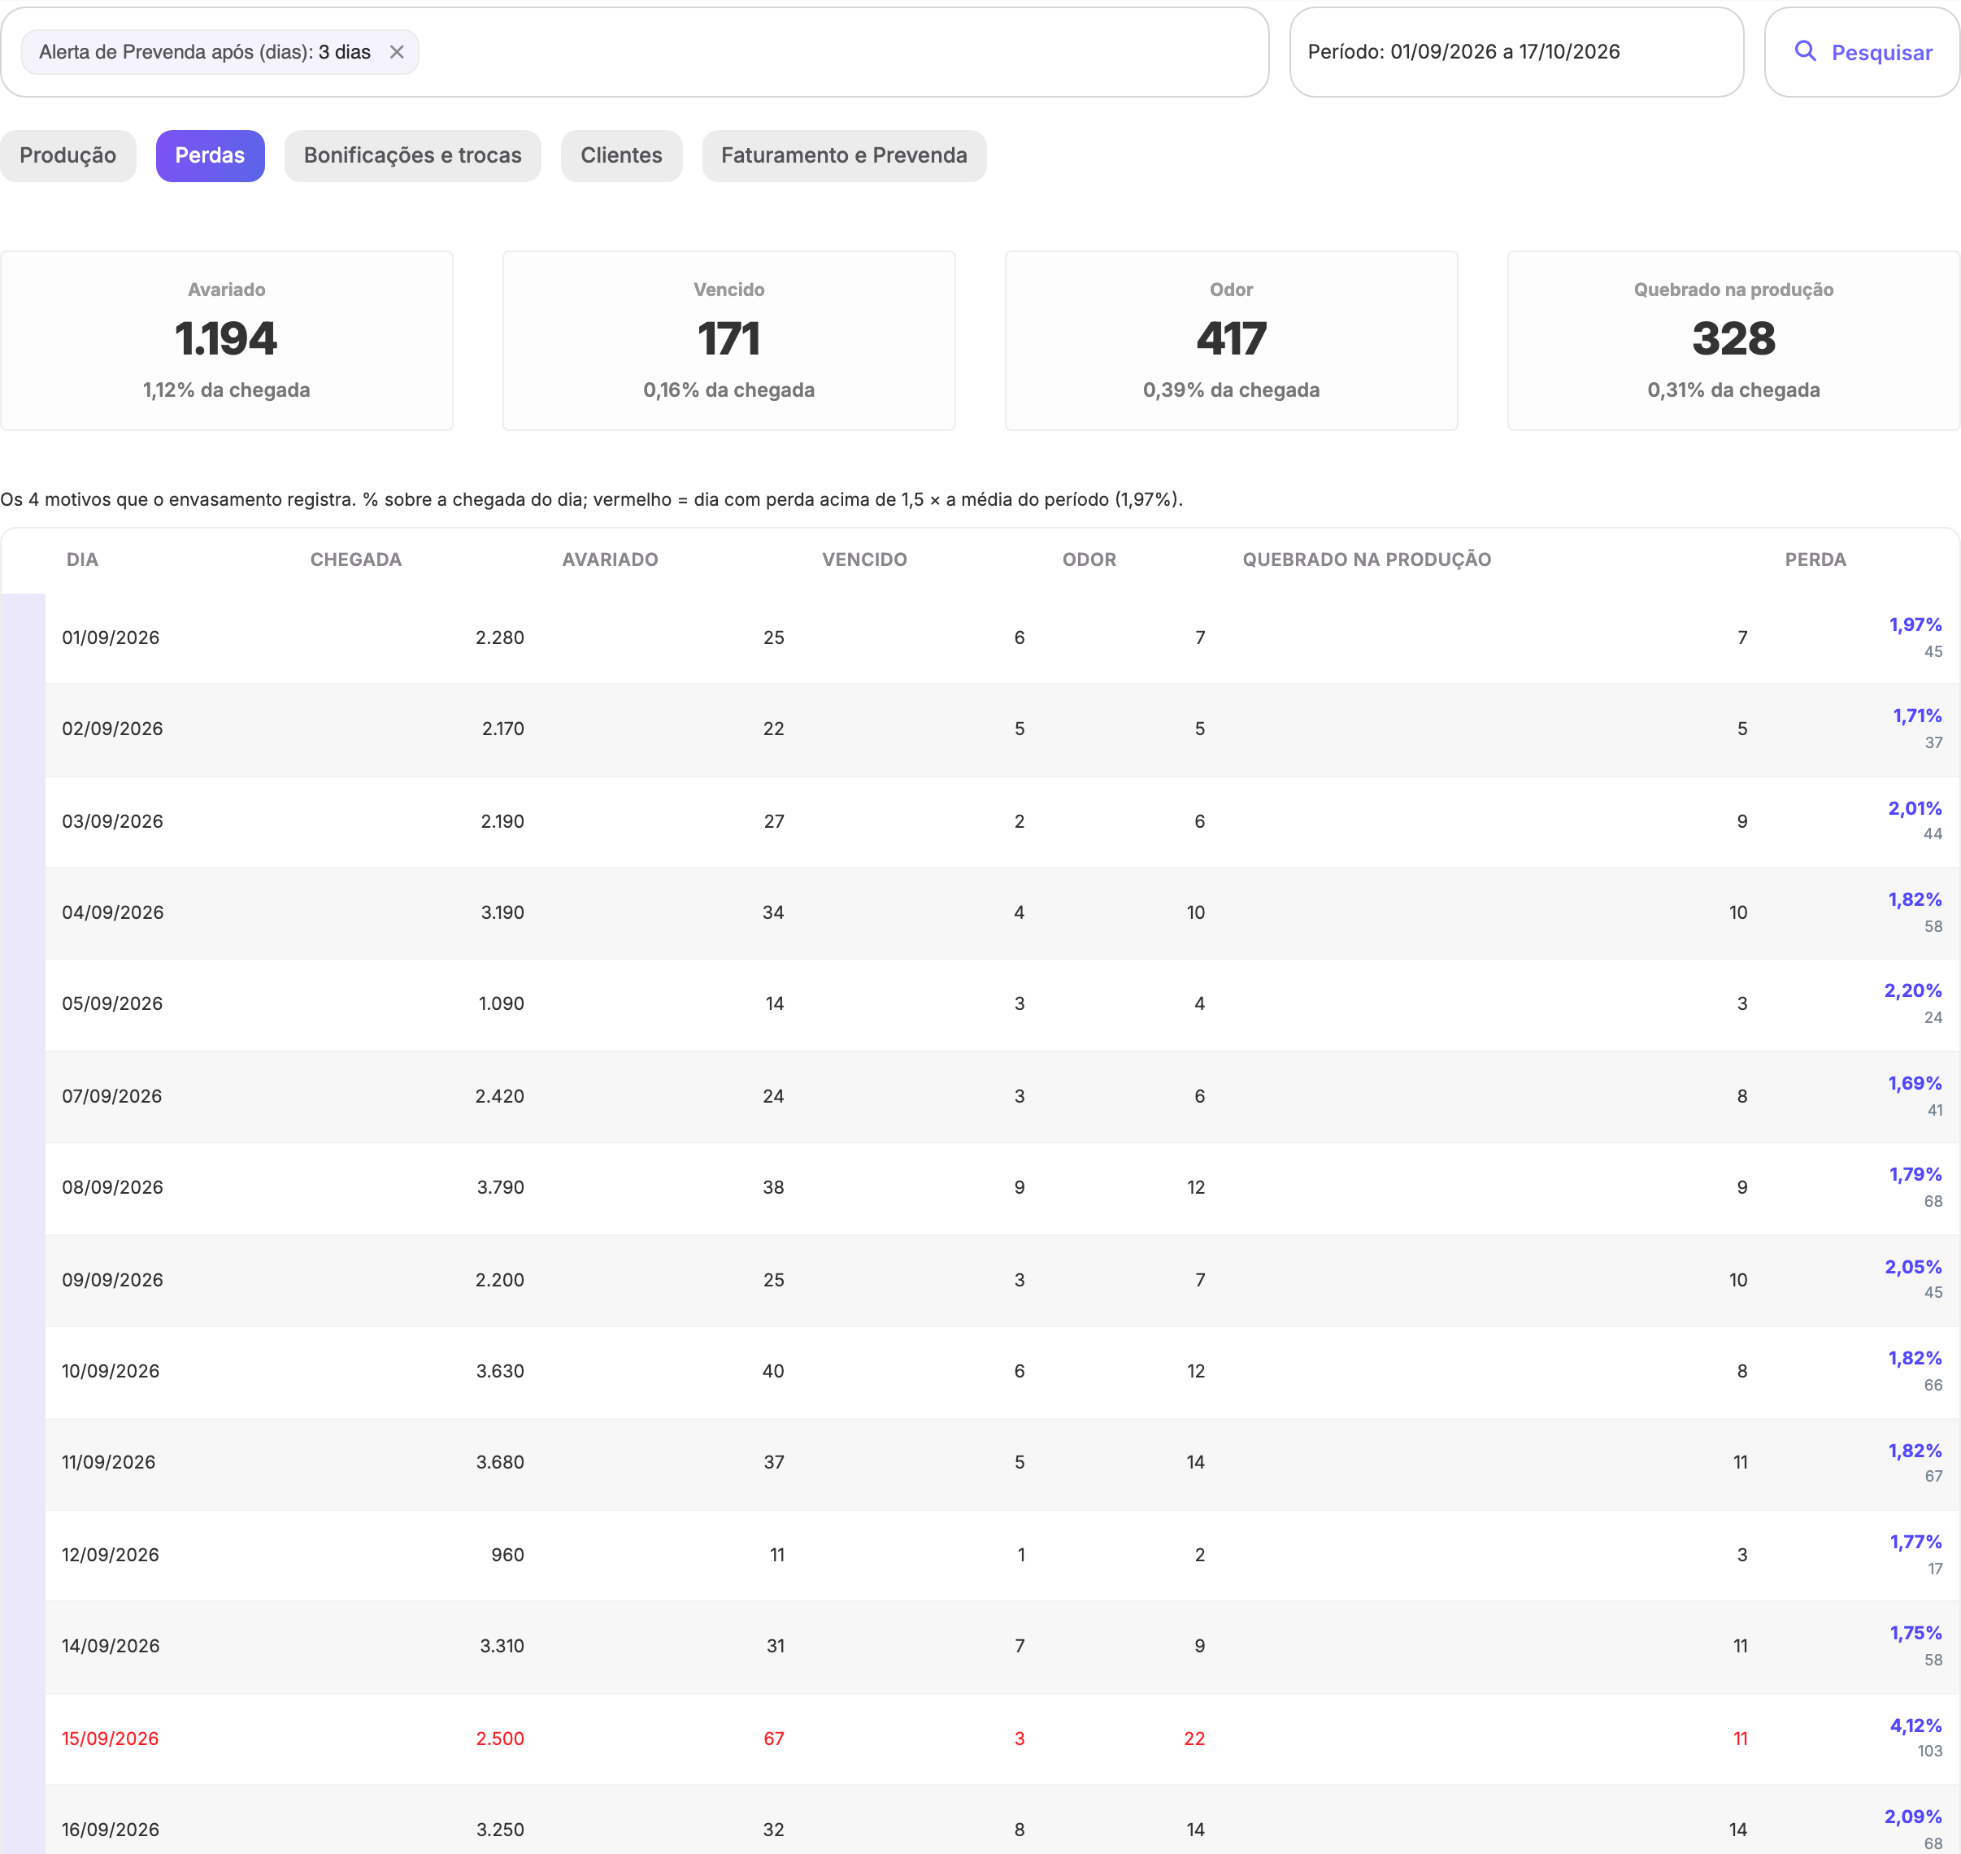
Task: Click the Quebrado na produção card
Action: [x=1734, y=340]
